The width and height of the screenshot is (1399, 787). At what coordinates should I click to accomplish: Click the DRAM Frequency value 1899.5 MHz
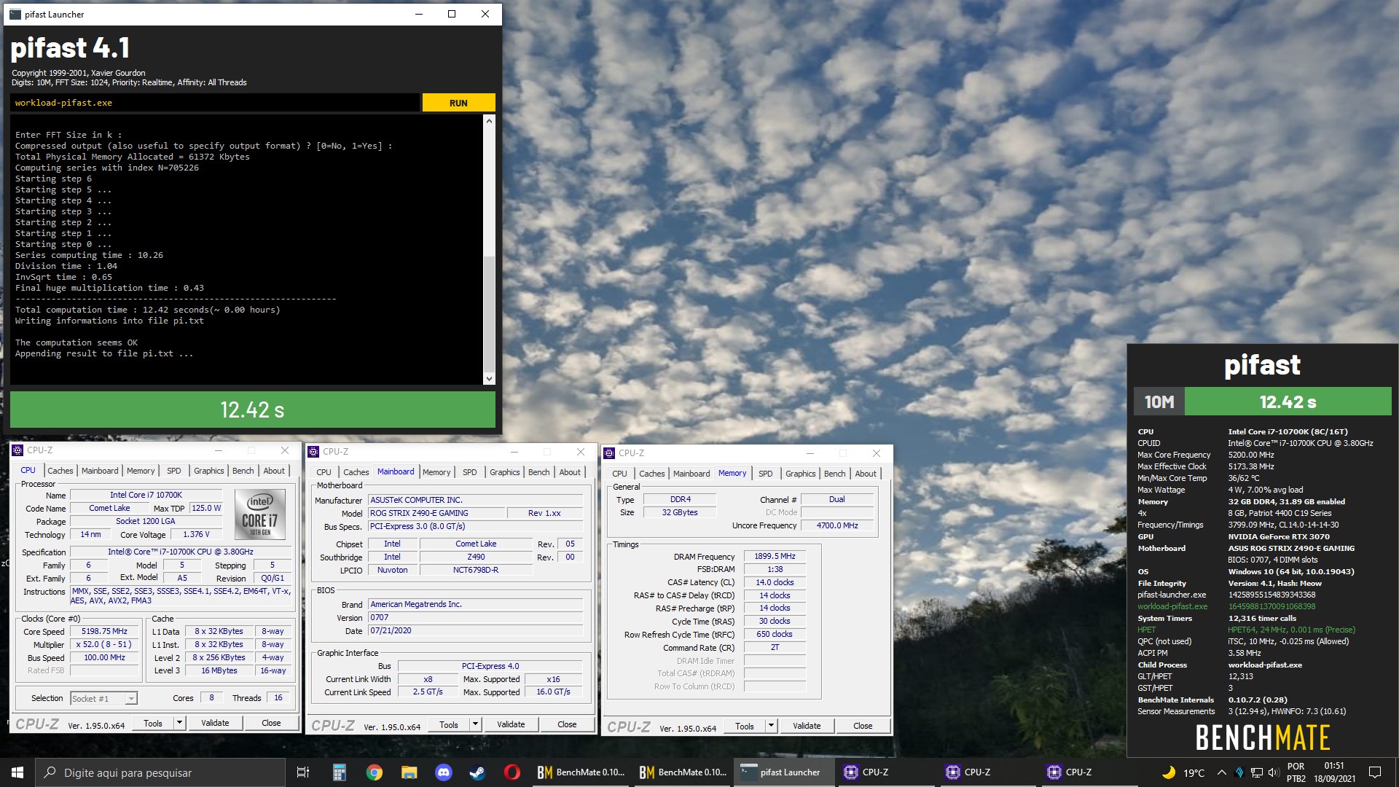point(775,556)
